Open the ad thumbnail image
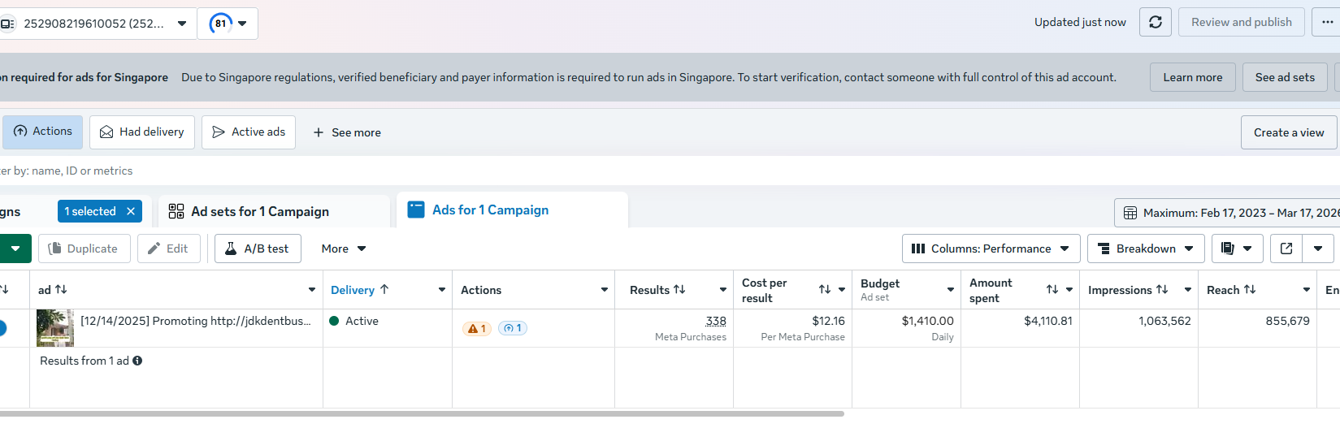The width and height of the screenshot is (1340, 428). 55,328
